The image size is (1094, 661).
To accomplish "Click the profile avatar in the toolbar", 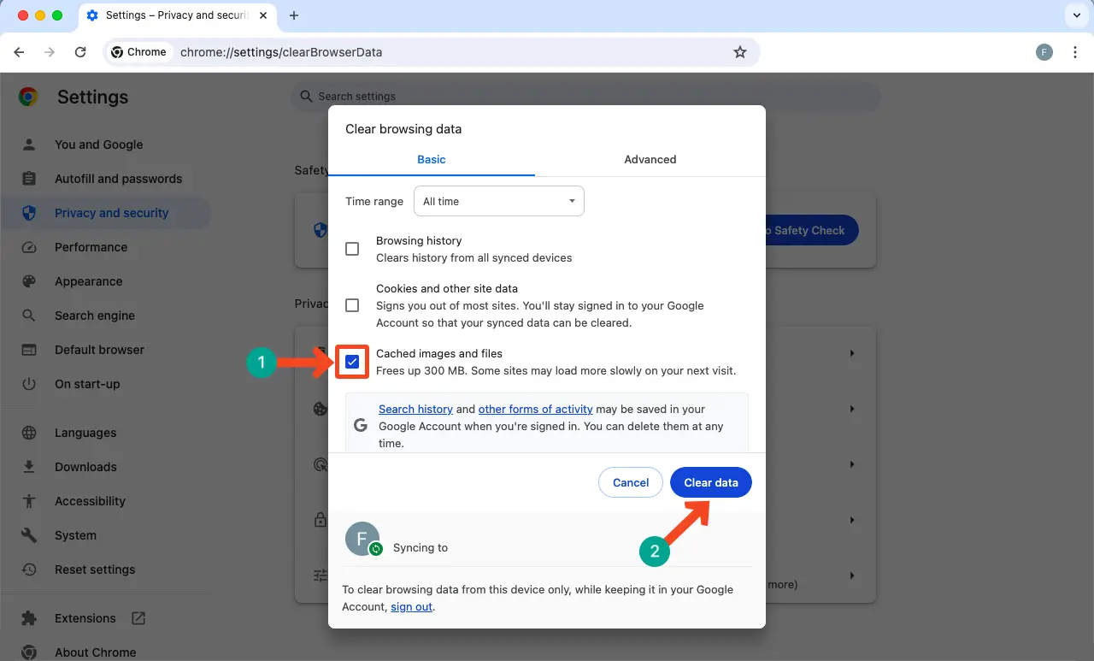I will point(1044,52).
